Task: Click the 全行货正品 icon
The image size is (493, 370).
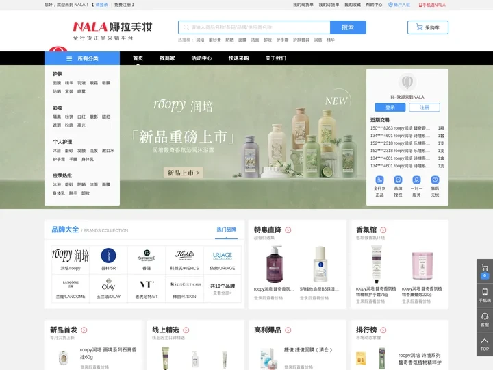Action: pos(379,180)
